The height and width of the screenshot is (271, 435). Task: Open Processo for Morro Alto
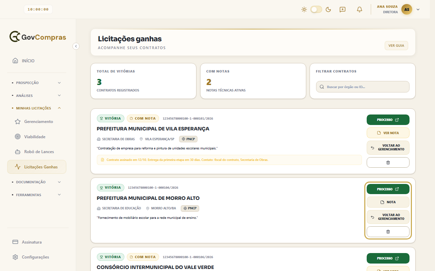[388, 189]
